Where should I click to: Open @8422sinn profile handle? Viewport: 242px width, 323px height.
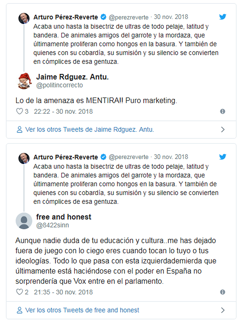coord(53,225)
